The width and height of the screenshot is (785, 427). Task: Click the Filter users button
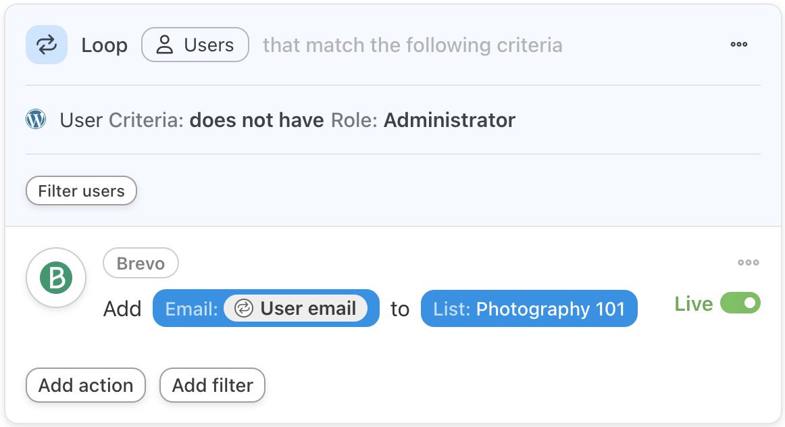tap(81, 191)
